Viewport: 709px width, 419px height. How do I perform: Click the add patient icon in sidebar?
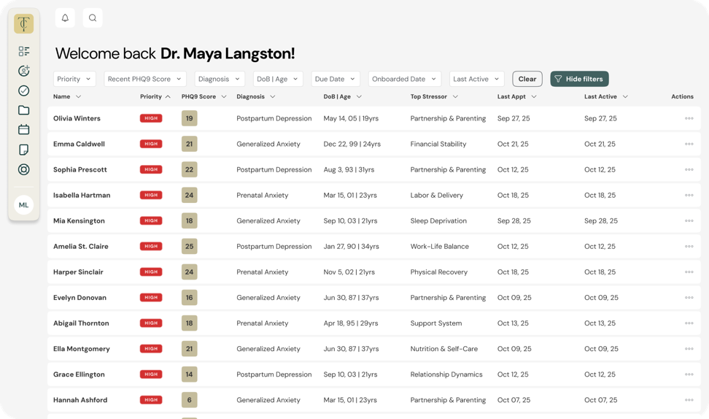tap(24, 71)
